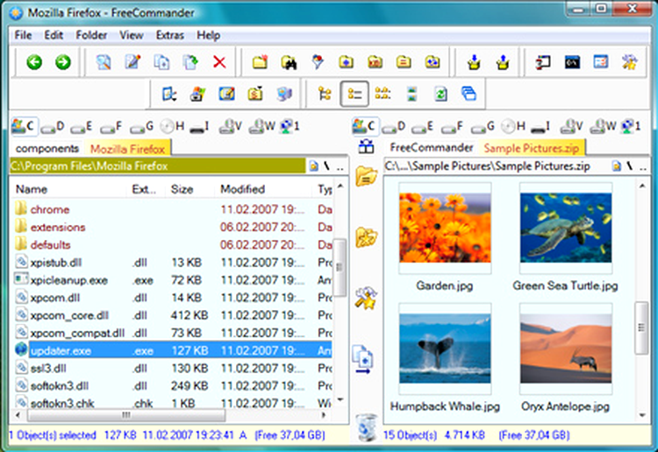Switch to the FreeCommander tab in right panel
The image size is (658, 452).
[x=432, y=148]
